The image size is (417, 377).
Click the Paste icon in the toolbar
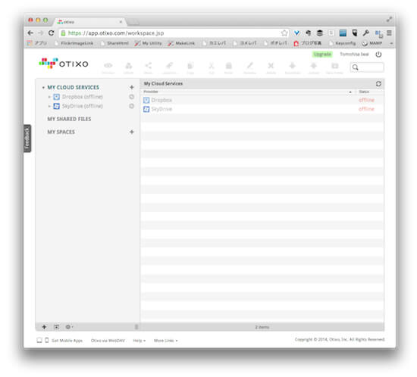click(229, 66)
